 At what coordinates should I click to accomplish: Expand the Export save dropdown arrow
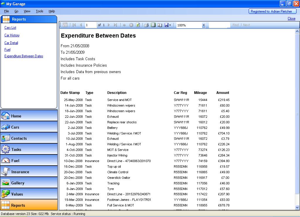(x=170, y=25)
